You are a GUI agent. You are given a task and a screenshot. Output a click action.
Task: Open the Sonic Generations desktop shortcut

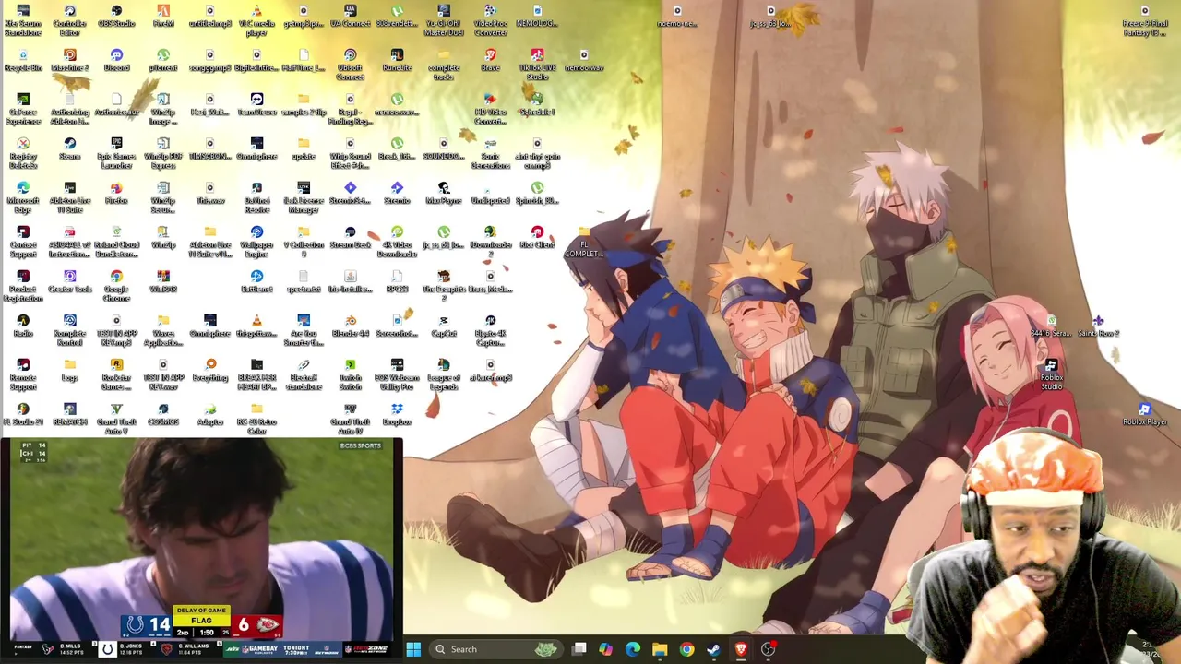tap(490, 154)
